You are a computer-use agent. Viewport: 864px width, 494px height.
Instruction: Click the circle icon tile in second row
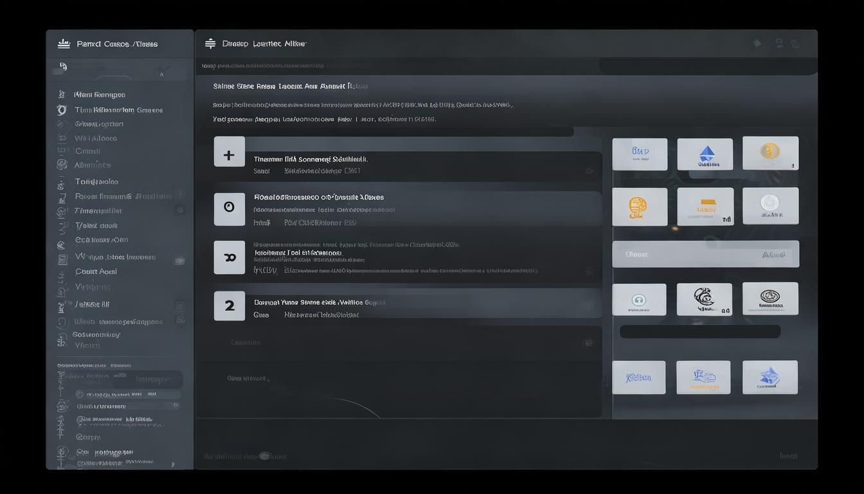pos(229,208)
